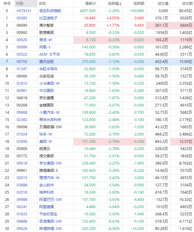Click turnover 15.90亿 of 腾讯控股
This screenshot has width=194, height=232.
(x=186, y=61)
